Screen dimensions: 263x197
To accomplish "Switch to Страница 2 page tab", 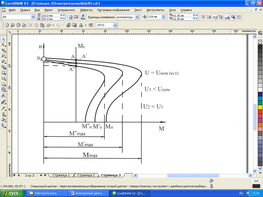I will pyautogui.click(x=86, y=175).
